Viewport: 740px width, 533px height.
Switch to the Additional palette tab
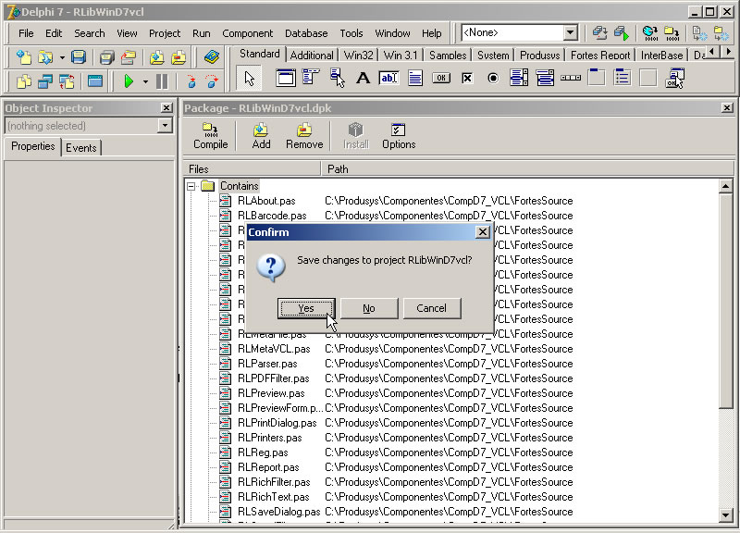click(312, 56)
